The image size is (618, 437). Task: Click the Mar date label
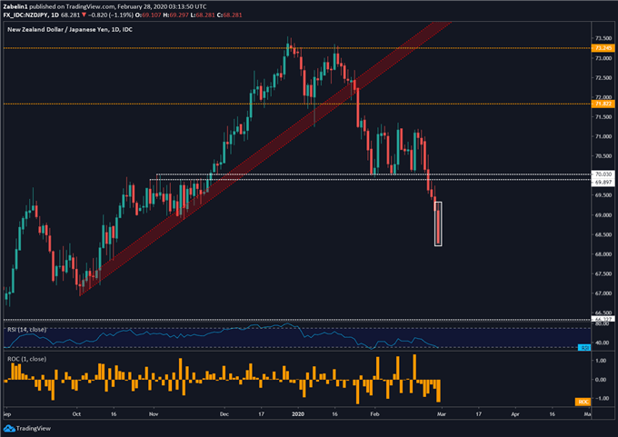pos(441,413)
